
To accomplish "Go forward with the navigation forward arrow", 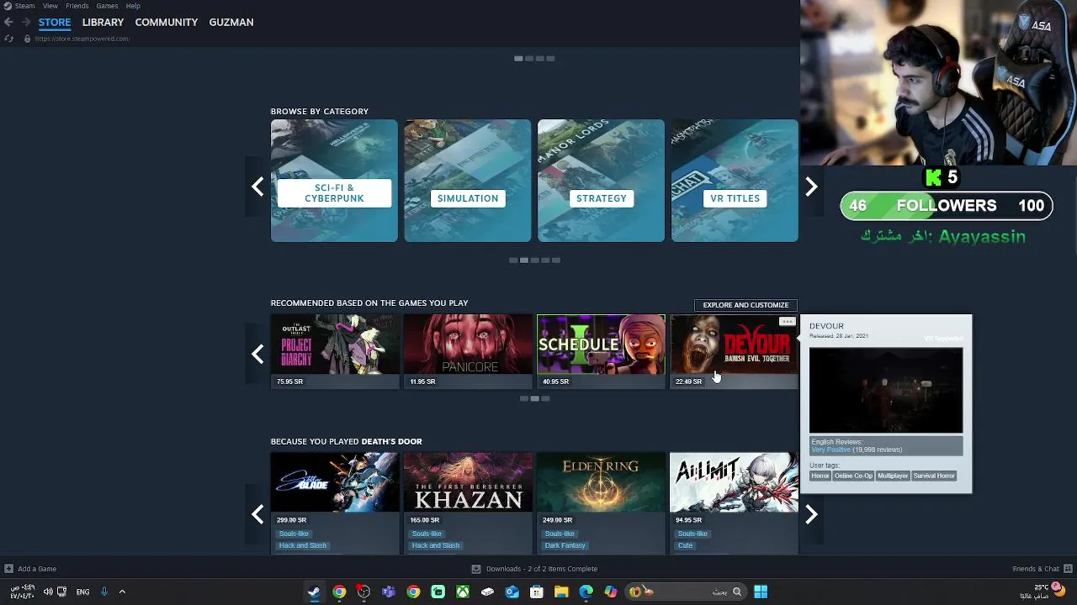I will (26, 22).
